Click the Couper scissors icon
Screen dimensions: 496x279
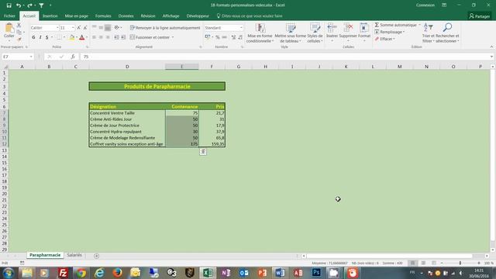[19, 25]
